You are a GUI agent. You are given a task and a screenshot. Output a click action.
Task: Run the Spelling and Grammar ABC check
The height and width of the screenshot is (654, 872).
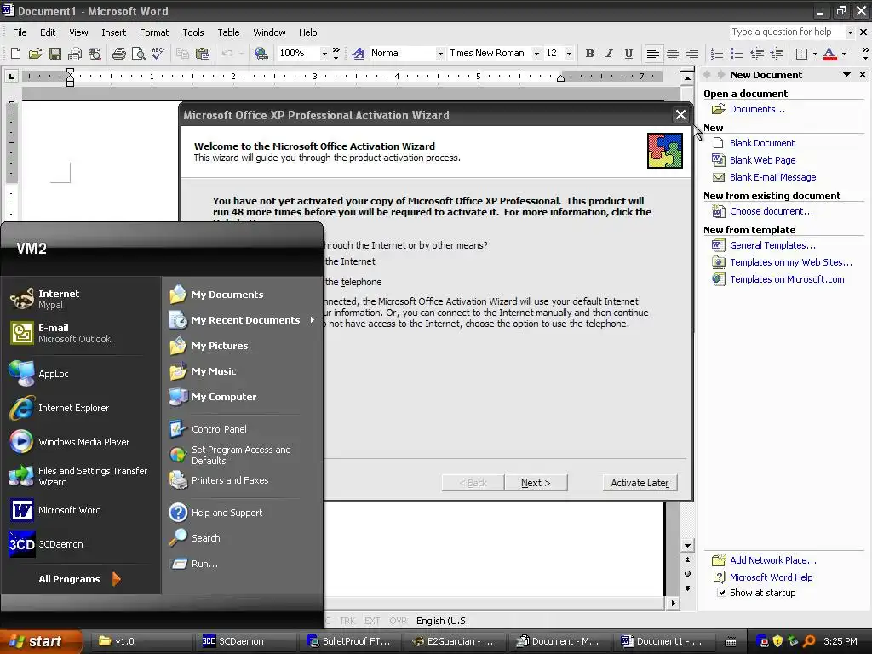[158, 54]
